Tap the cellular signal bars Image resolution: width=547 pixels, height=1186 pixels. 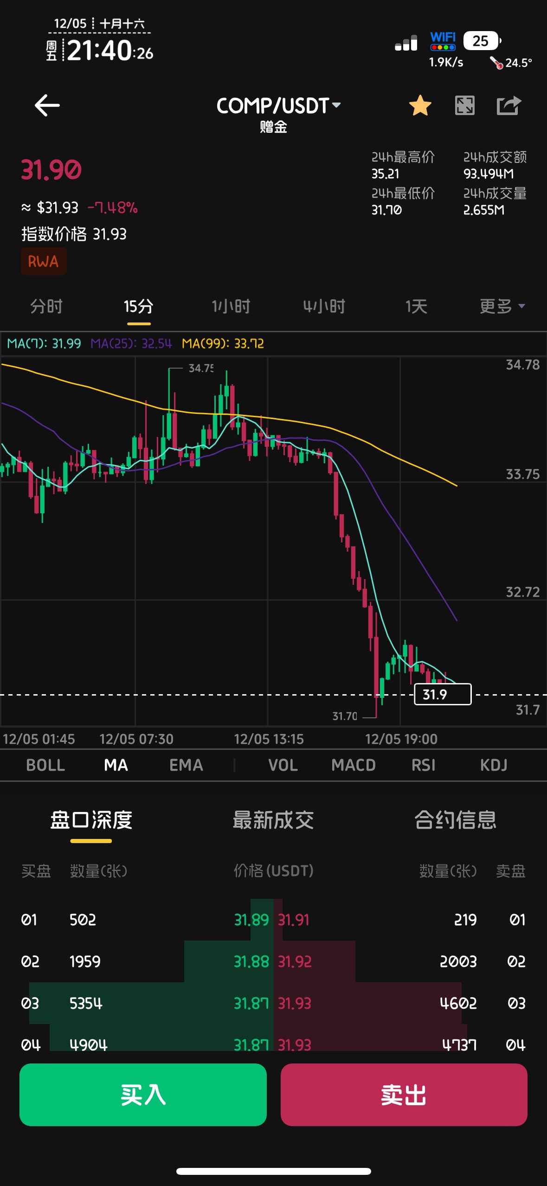406,43
